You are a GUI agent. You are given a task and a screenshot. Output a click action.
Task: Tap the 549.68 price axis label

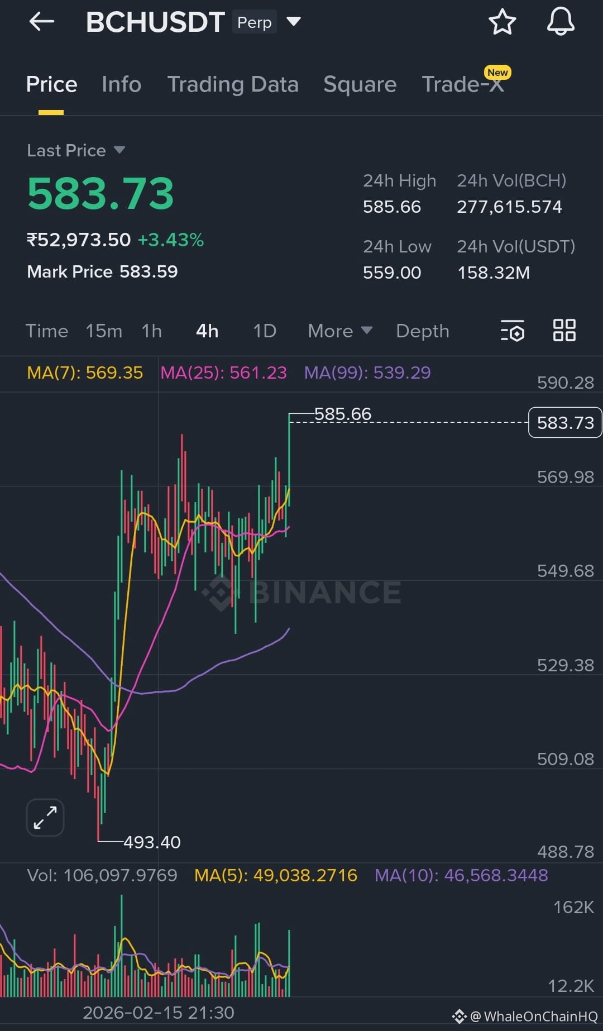pos(565,571)
